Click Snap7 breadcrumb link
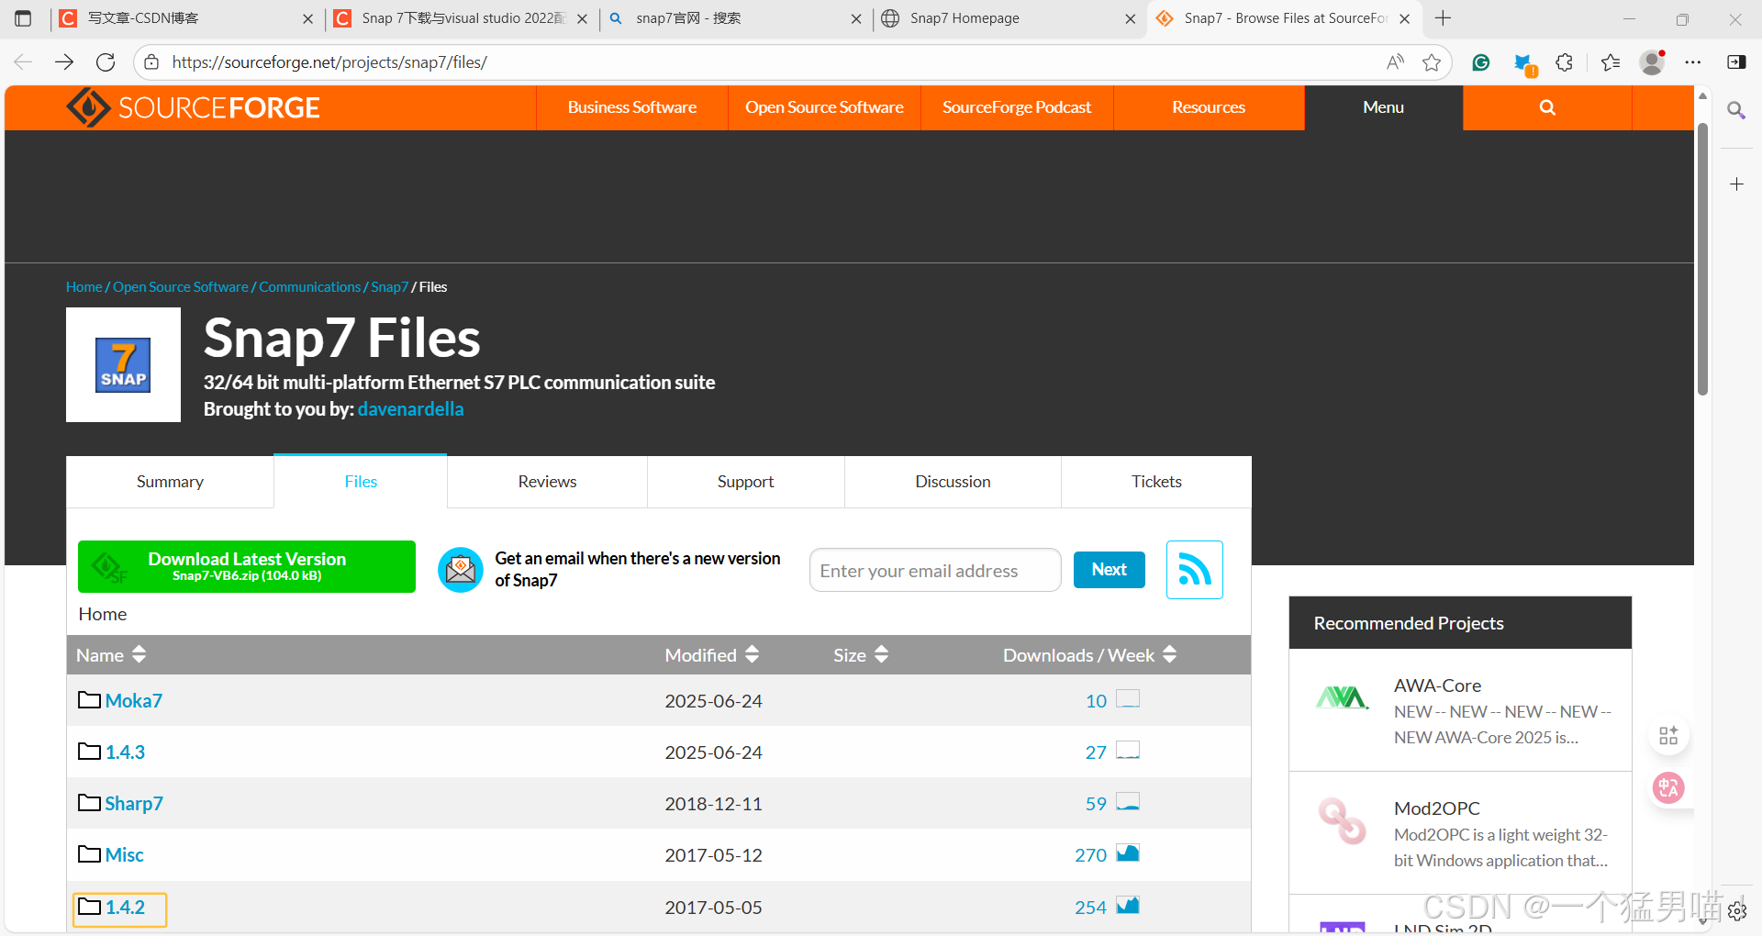The image size is (1762, 936). (389, 287)
